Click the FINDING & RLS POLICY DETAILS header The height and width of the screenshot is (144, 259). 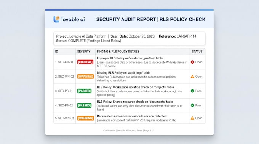118,52
